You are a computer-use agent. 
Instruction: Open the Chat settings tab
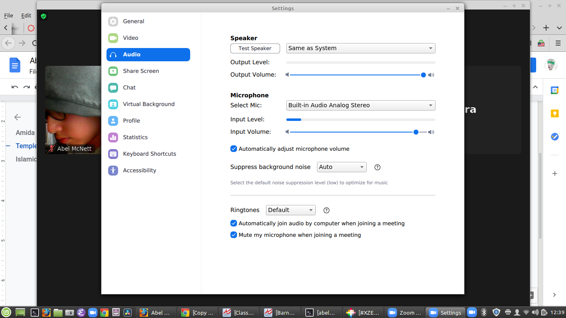148,88
